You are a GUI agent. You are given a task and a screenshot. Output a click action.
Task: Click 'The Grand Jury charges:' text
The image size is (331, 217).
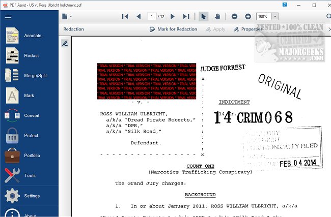[151, 183]
